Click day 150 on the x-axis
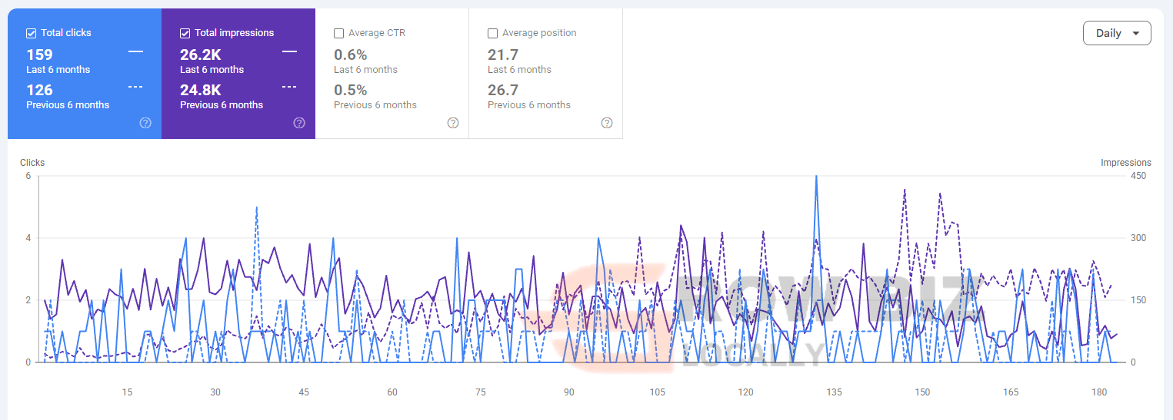Viewport: 1173px width, 420px height. [922, 392]
